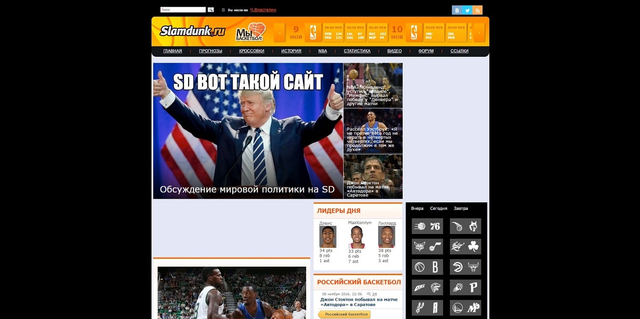This screenshot has height=319, width=640.
Task: Open the comment count 24 link
Action: pos(375,294)
